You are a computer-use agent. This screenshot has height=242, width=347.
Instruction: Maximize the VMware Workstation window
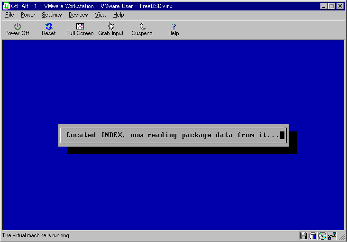point(331,6)
